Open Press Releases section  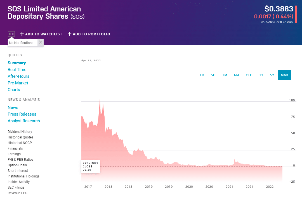tap(22, 114)
